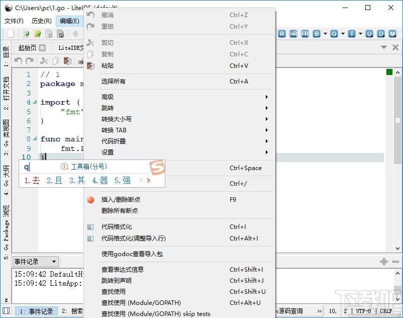Click the blue B build button
This screenshot has width=403, height=318.
coord(317,34)
